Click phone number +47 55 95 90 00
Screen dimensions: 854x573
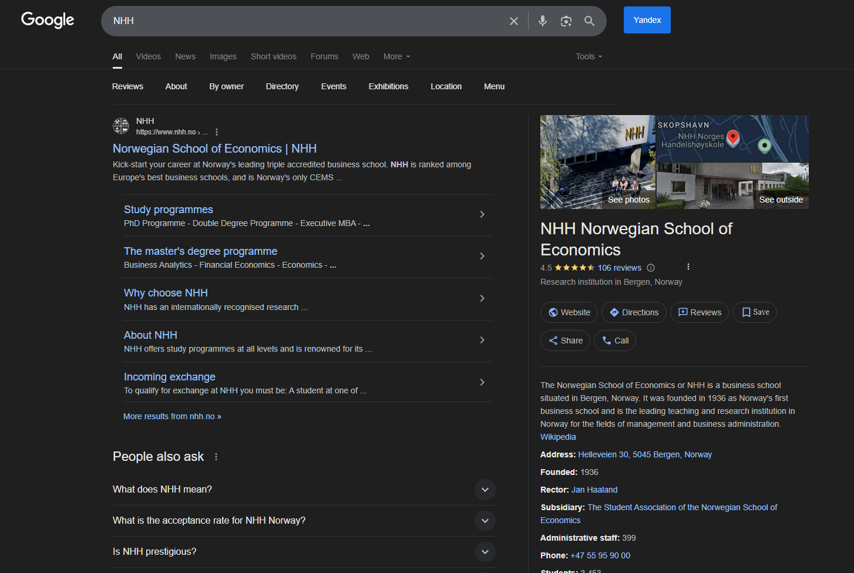tap(600, 555)
